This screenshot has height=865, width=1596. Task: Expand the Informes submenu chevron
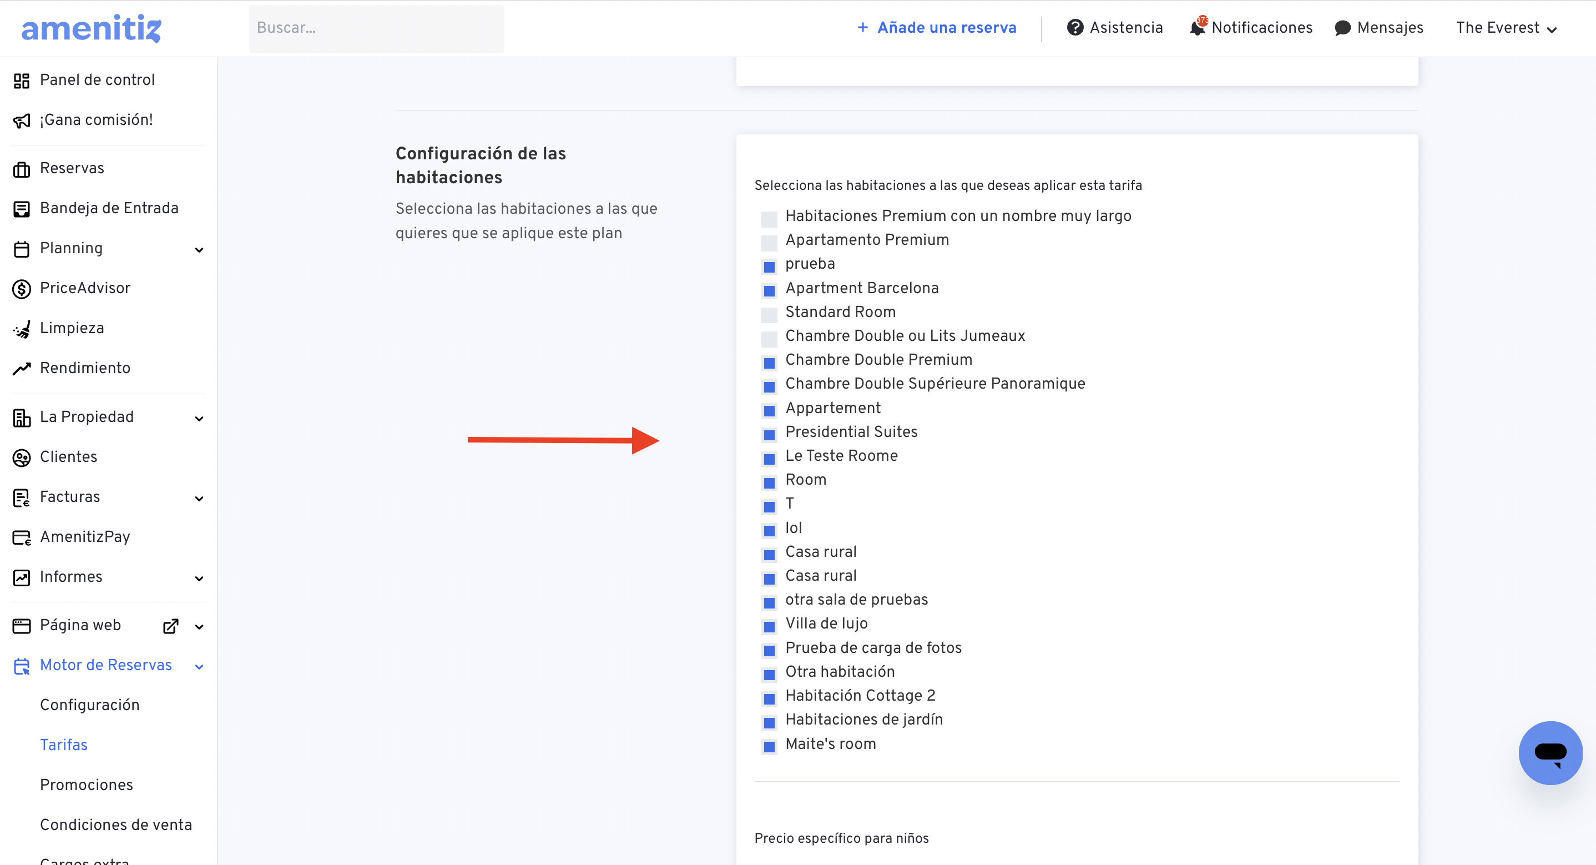click(199, 579)
